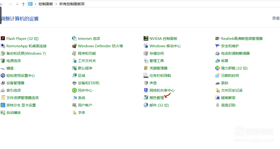280x149 pixels.
Task: Click the 字体 link
Action: (x=82, y=113)
